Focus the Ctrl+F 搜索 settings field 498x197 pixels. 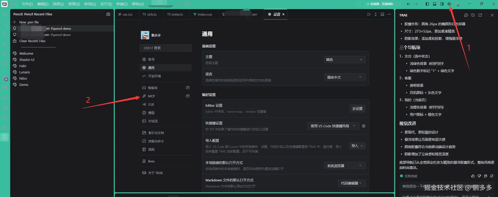(166, 48)
